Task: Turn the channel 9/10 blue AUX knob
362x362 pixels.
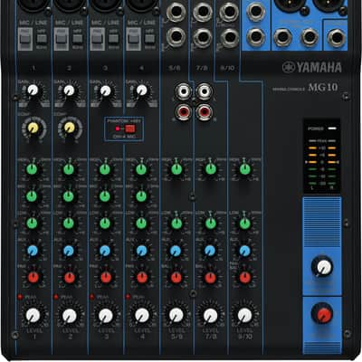Action: pos(244,251)
